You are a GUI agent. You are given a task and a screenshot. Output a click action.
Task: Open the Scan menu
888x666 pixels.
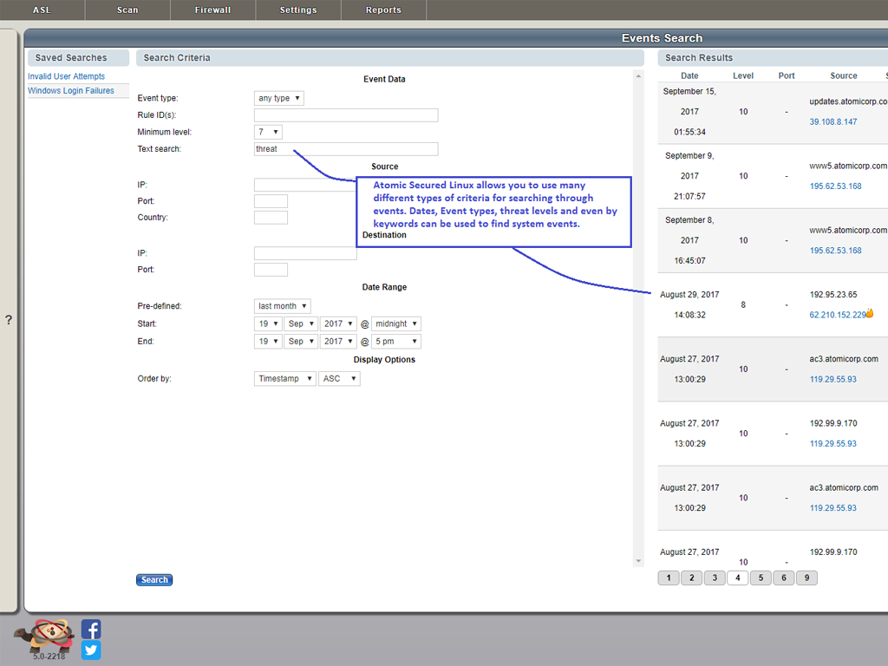coord(127,10)
